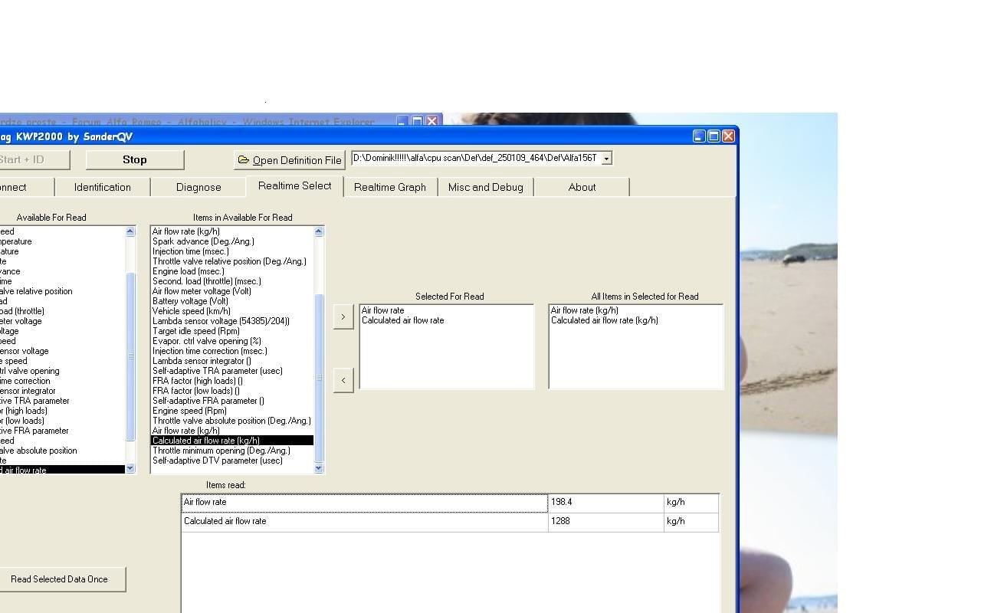Minimize the Internet Explorer window behind
Viewport: 981px width, 613px height.
[x=402, y=121]
